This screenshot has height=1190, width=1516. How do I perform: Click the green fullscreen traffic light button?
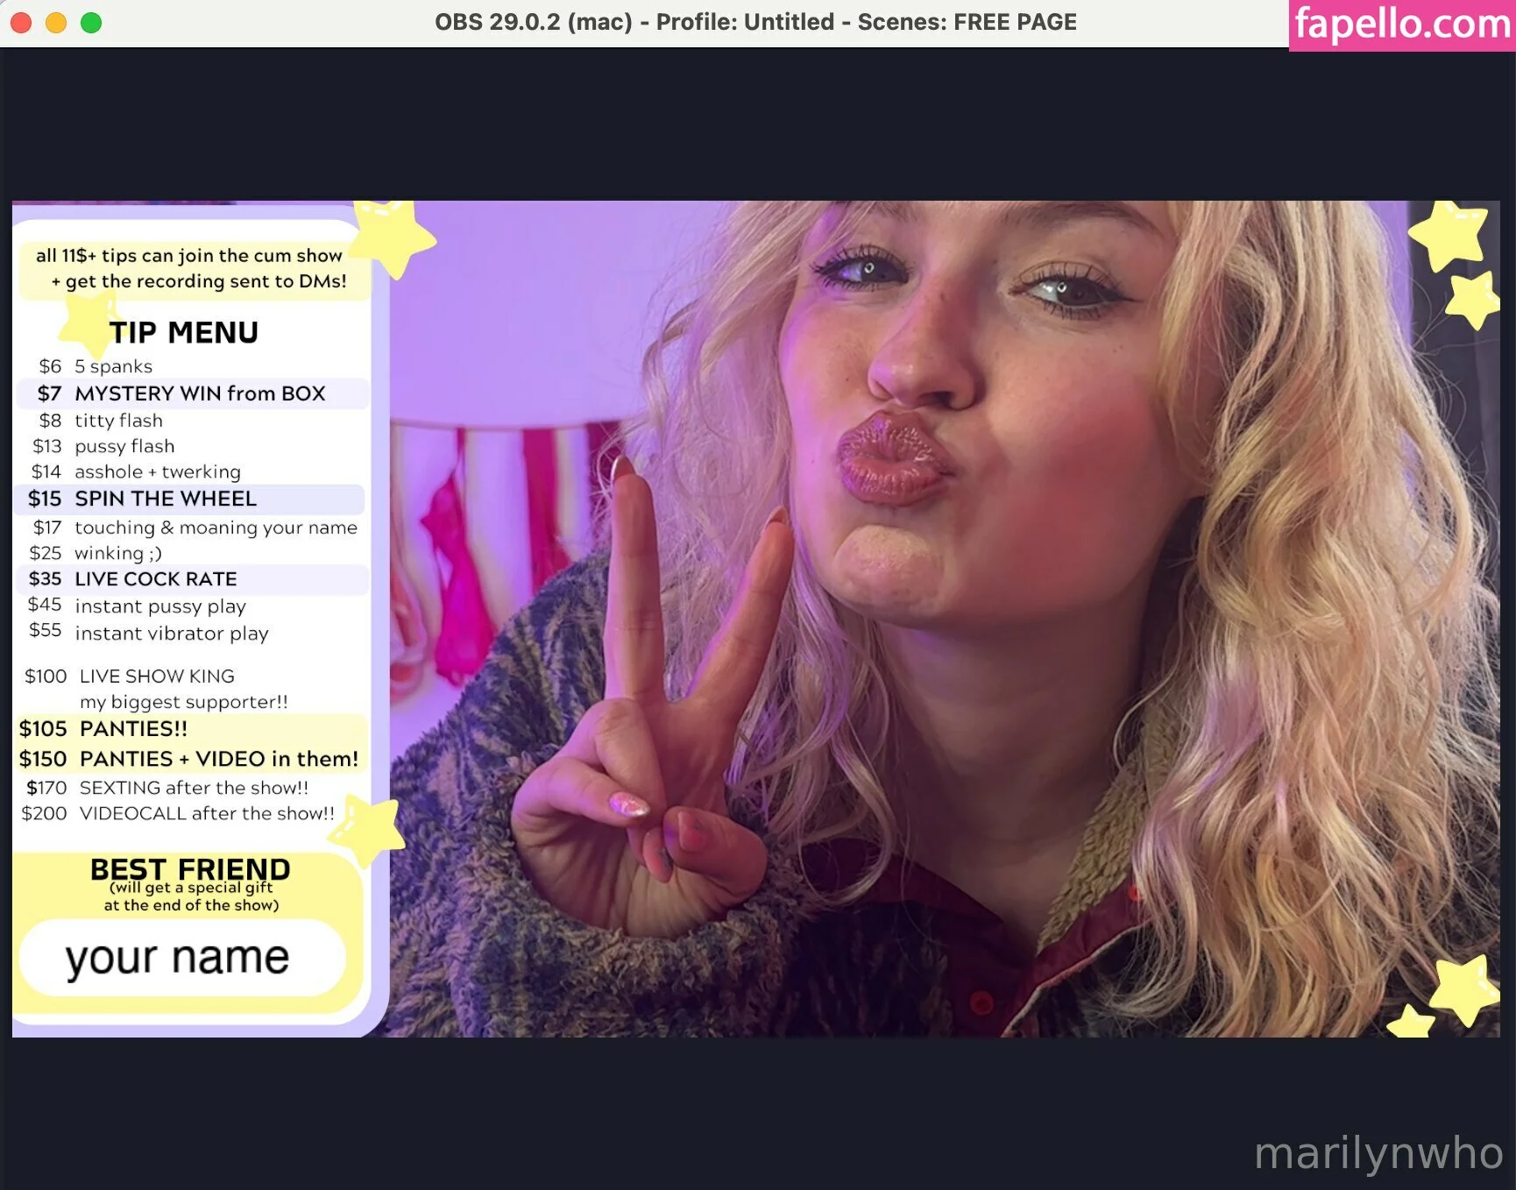(90, 23)
